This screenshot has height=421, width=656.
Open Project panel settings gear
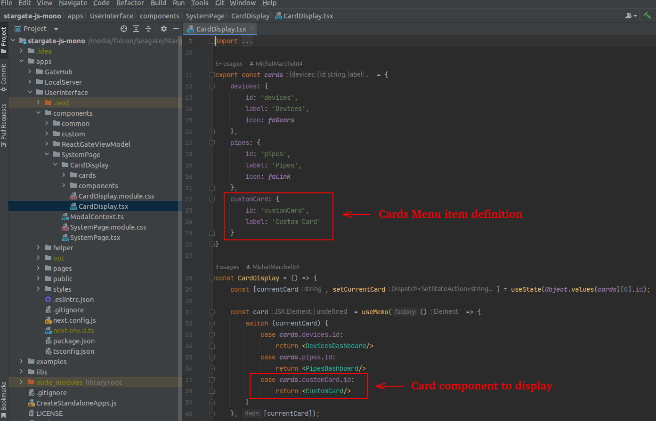(164, 29)
